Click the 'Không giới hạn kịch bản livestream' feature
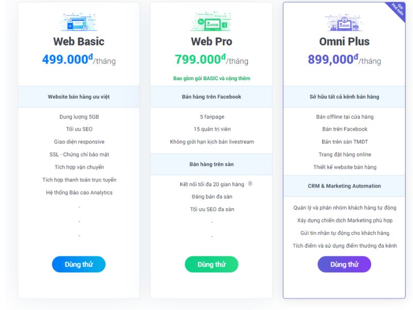413x310 pixels. click(x=212, y=142)
